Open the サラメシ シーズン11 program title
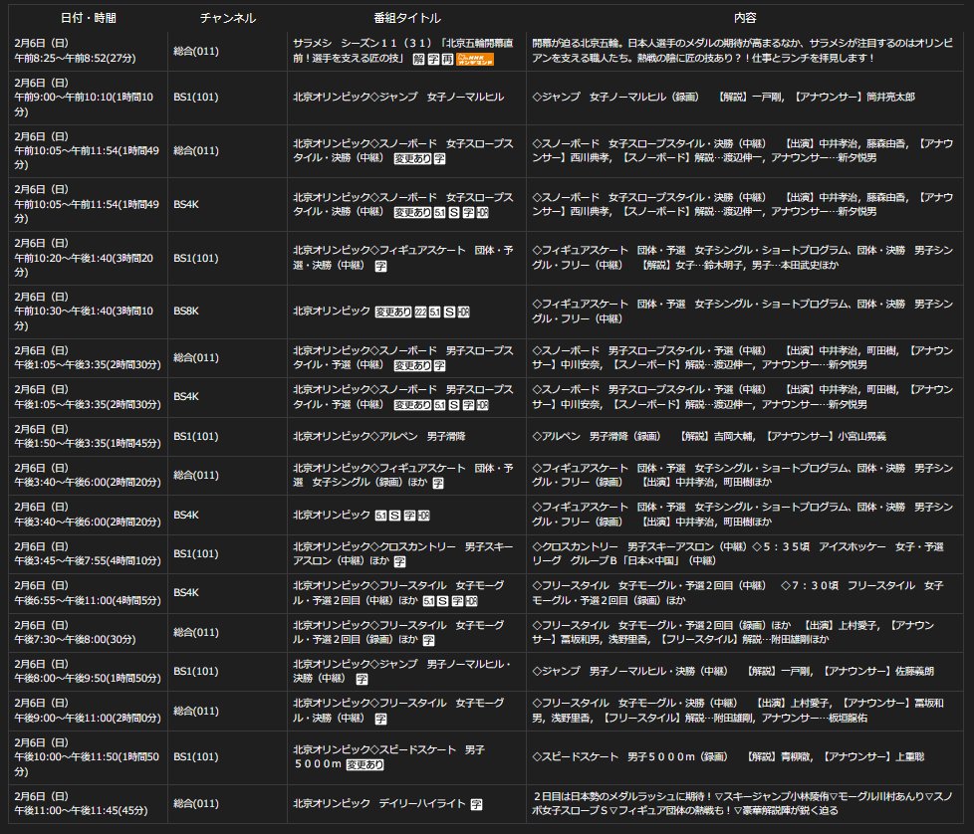The height and width of the screenshot is (834, 974). [403, 51]
